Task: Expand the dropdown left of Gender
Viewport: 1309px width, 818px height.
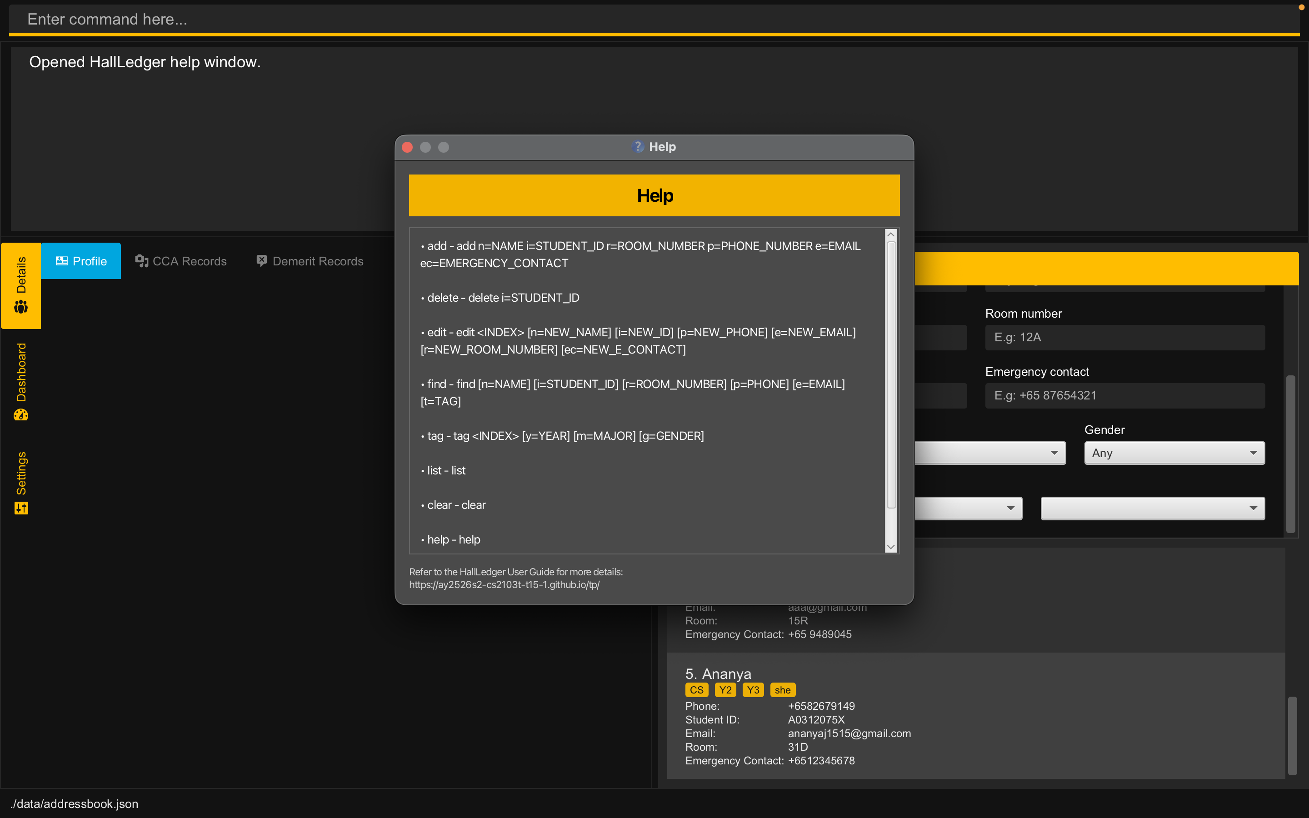Action: coord(990,453)
